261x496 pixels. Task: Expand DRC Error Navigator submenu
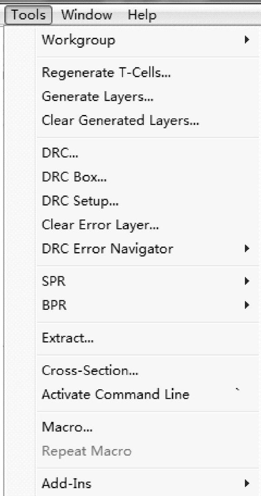click(x=107, y=249)
